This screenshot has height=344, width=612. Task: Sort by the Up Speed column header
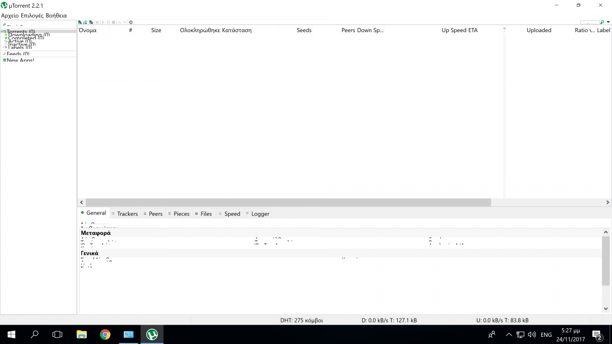[x=454, y=30]
